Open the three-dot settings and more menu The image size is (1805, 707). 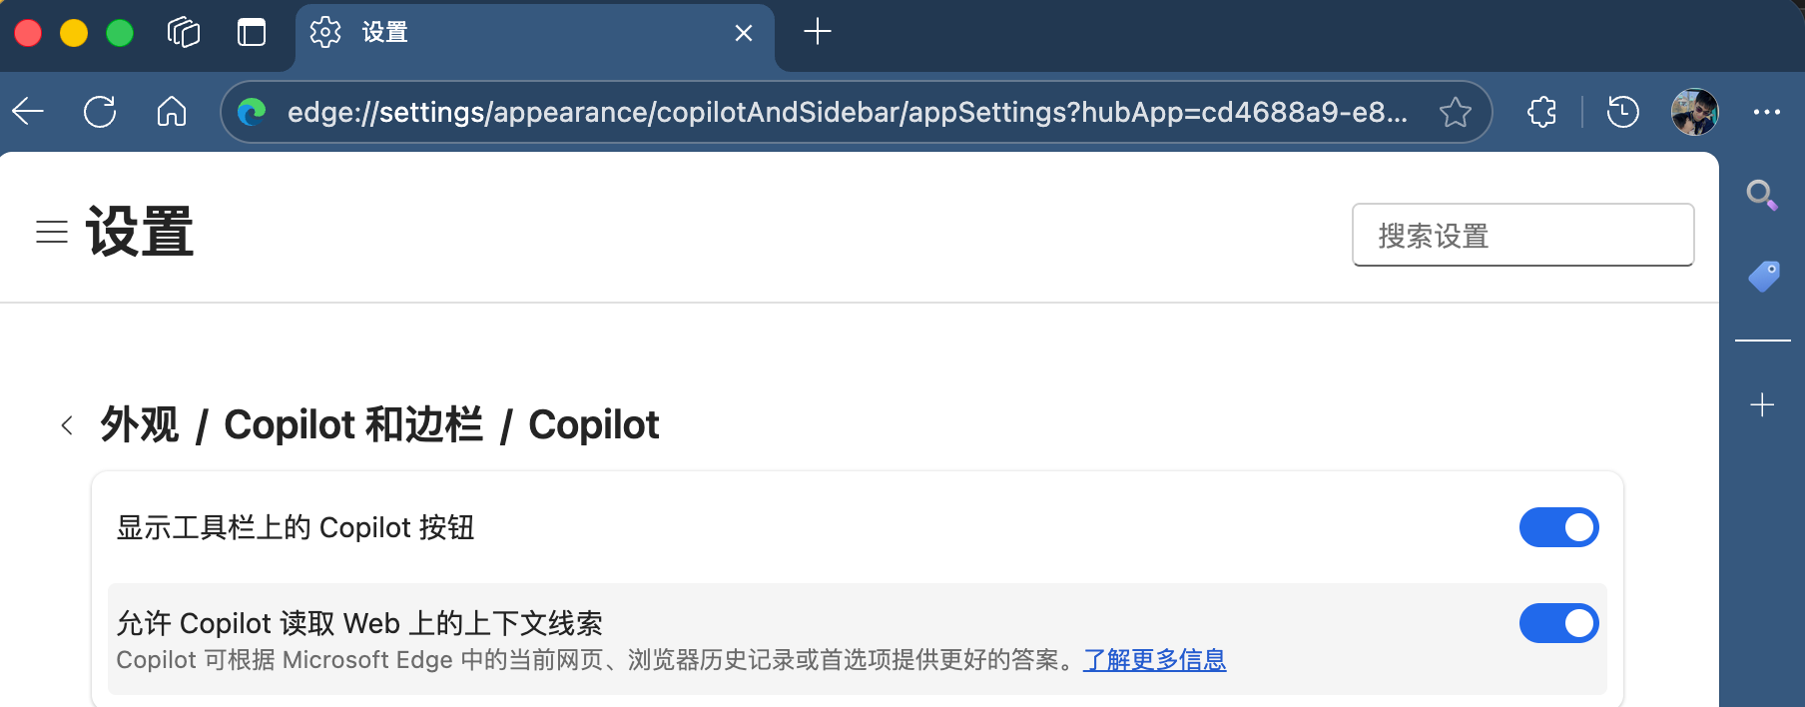click(x=1766, y=112)
